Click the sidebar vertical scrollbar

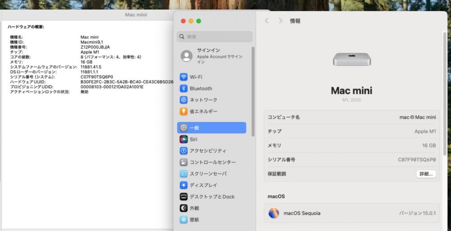253,91
